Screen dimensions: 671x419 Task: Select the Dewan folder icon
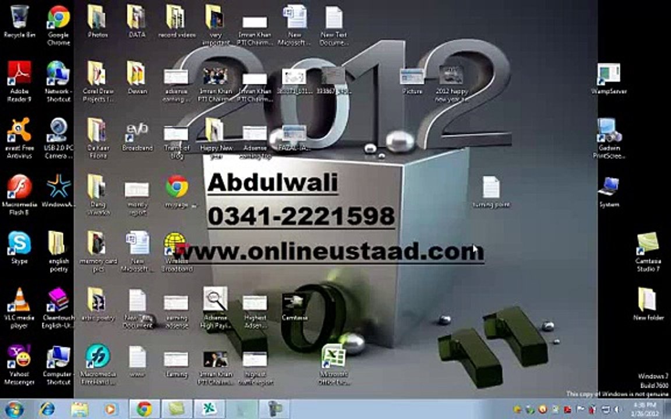click(137, 78)
